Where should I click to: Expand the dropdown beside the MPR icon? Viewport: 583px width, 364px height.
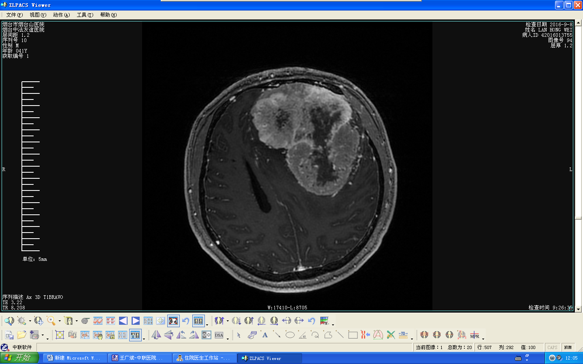pos(483,338)
